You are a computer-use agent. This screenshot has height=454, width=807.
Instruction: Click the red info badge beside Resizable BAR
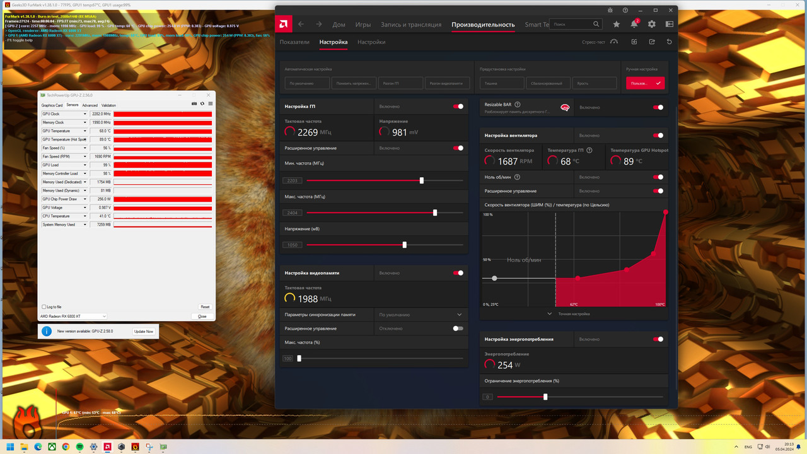(565, 107)
